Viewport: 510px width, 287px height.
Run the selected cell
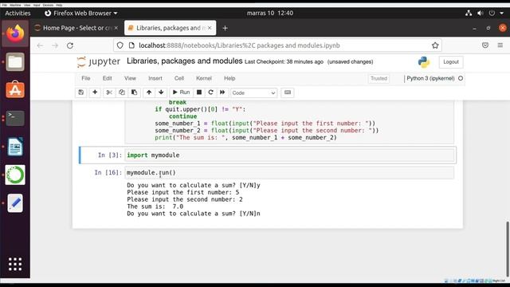(181, 92)
